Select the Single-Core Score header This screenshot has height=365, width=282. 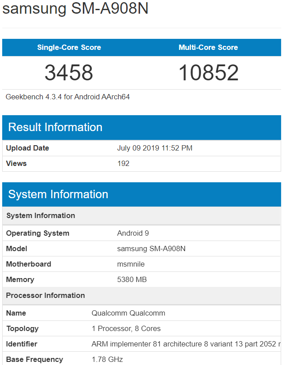click(69, 47)
